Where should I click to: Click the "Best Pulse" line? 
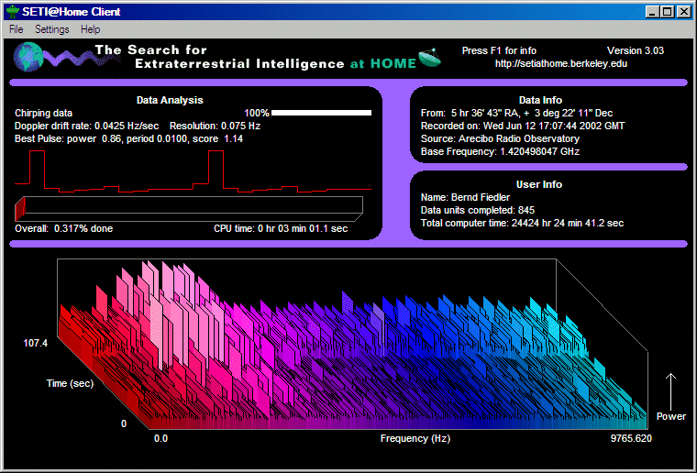(129, 139)
